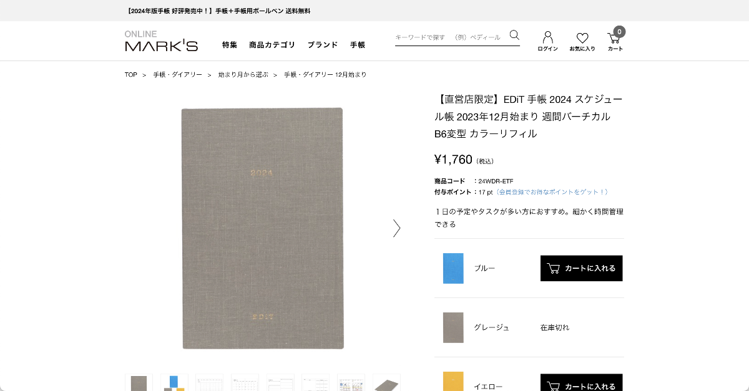Open the ブランド menu
Viewport: 749px width, 391px height.
click(323, 45)
